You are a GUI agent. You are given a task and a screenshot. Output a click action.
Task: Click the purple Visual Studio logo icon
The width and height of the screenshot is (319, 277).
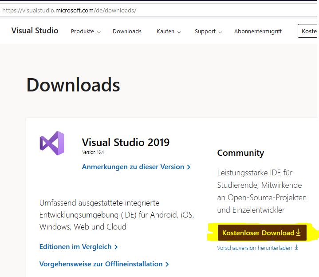[x=52, y=143]
